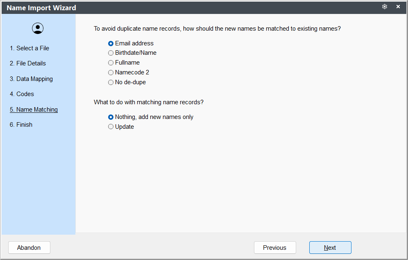408x260 pixels.
Task: Click the Name Import Wizard title text
Action: [41, 8]
